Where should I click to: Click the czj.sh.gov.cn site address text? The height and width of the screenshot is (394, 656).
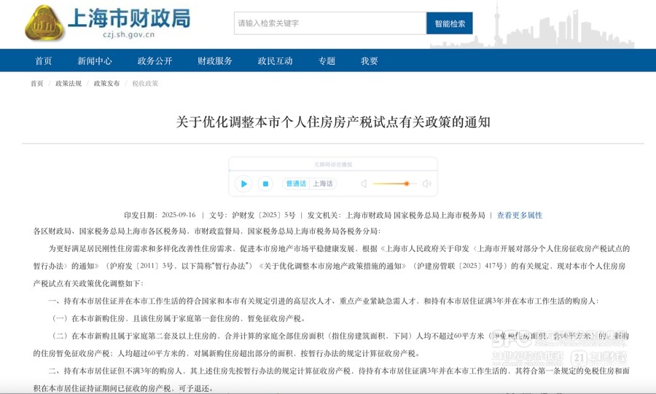click(x=129, y=35)
